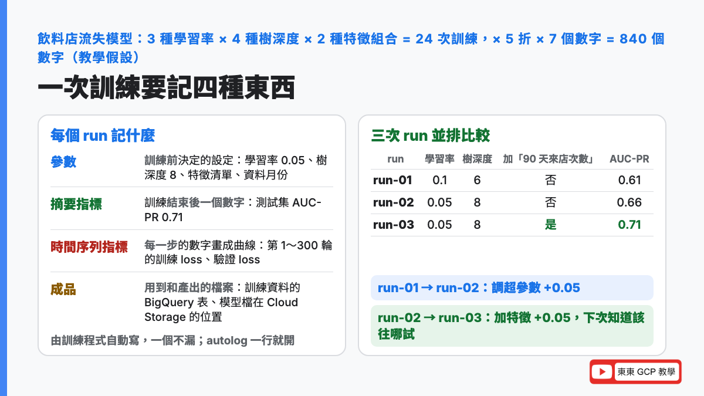Click the 參數 label
The width and height of the screenshot is (704, 396).
click(63, 162)
